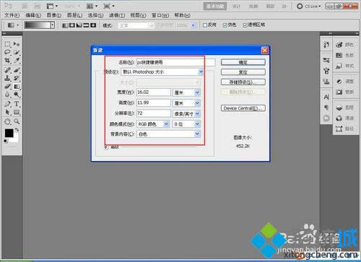Viewport: 361px width, 262px height.
Task: Open the Paragraph panel icon
Action: coord(326,108)
